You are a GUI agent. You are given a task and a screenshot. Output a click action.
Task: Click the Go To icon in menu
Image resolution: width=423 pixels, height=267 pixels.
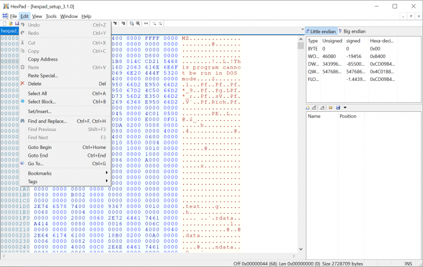pos(23,164)
